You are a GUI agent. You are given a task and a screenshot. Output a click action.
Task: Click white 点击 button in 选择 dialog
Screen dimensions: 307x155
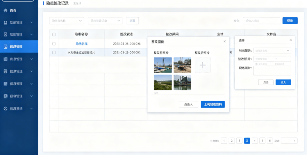click(266, 82)
